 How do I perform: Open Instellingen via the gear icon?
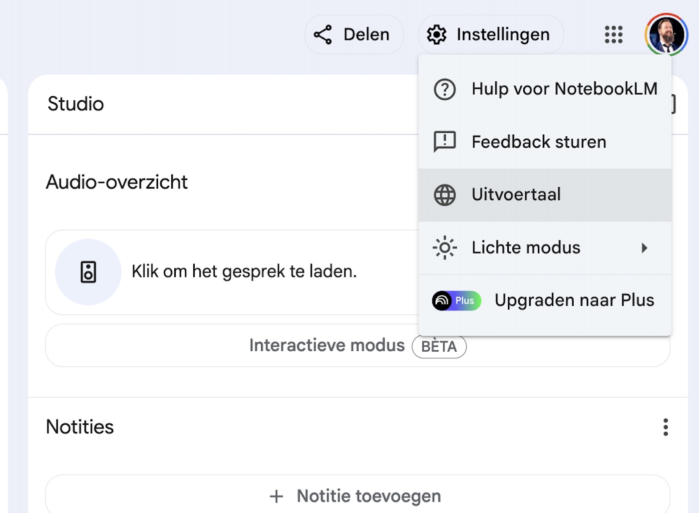point(437,34)
